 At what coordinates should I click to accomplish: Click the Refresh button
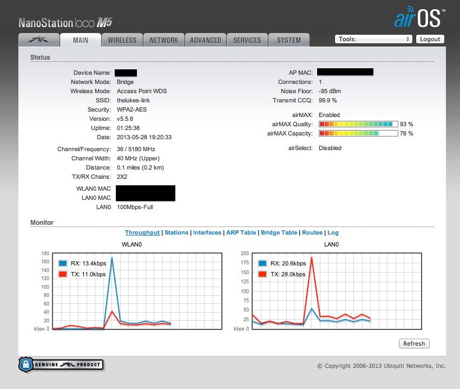click(414, 343)
